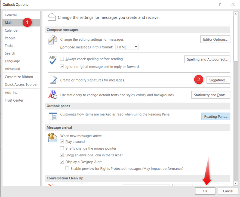240x197 pixels.
Task: Open the Compose messages format dropdown
Action: click(x=127, y=47)
